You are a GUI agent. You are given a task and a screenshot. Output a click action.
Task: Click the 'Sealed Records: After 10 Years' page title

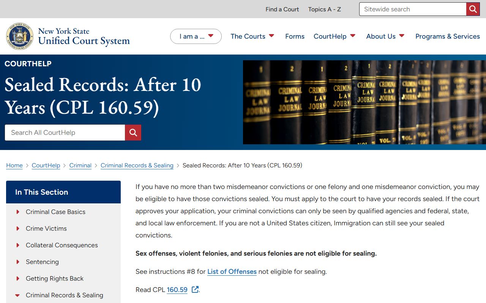[x=103, y=96]
